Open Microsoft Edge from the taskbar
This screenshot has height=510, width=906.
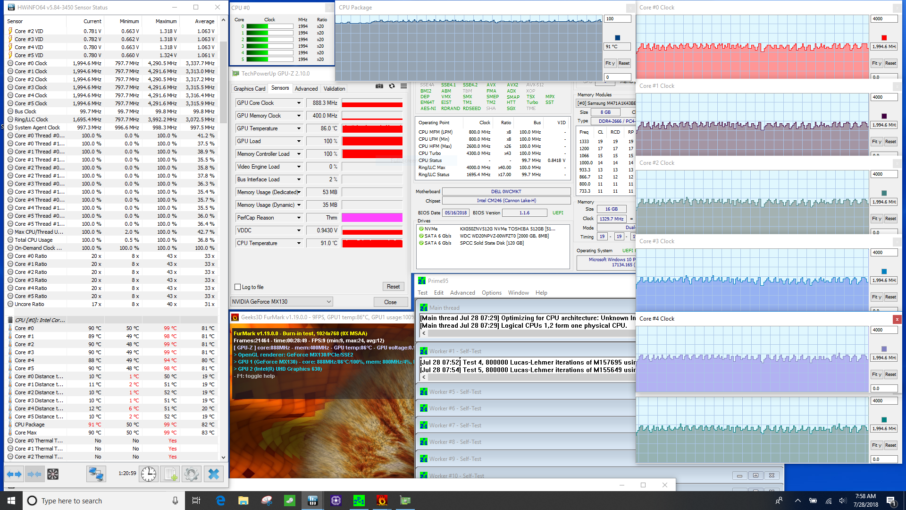220,501
